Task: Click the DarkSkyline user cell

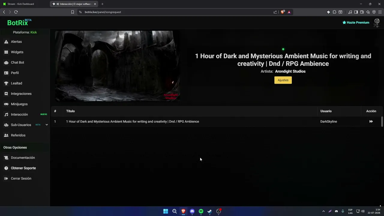Action: tap(328, 121)
